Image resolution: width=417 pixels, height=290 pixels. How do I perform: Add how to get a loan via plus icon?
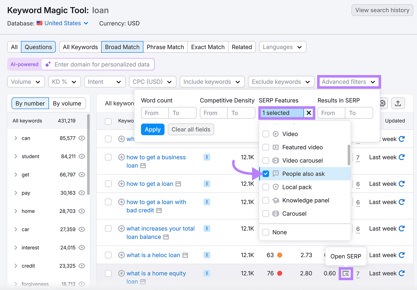pos(121,184)
